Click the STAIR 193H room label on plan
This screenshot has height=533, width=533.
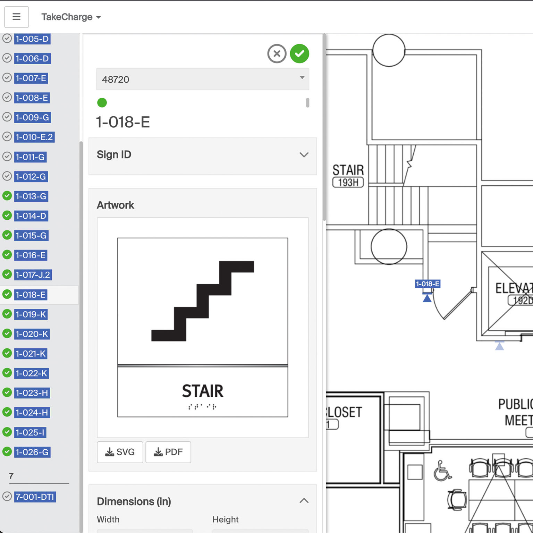point(348,175)
